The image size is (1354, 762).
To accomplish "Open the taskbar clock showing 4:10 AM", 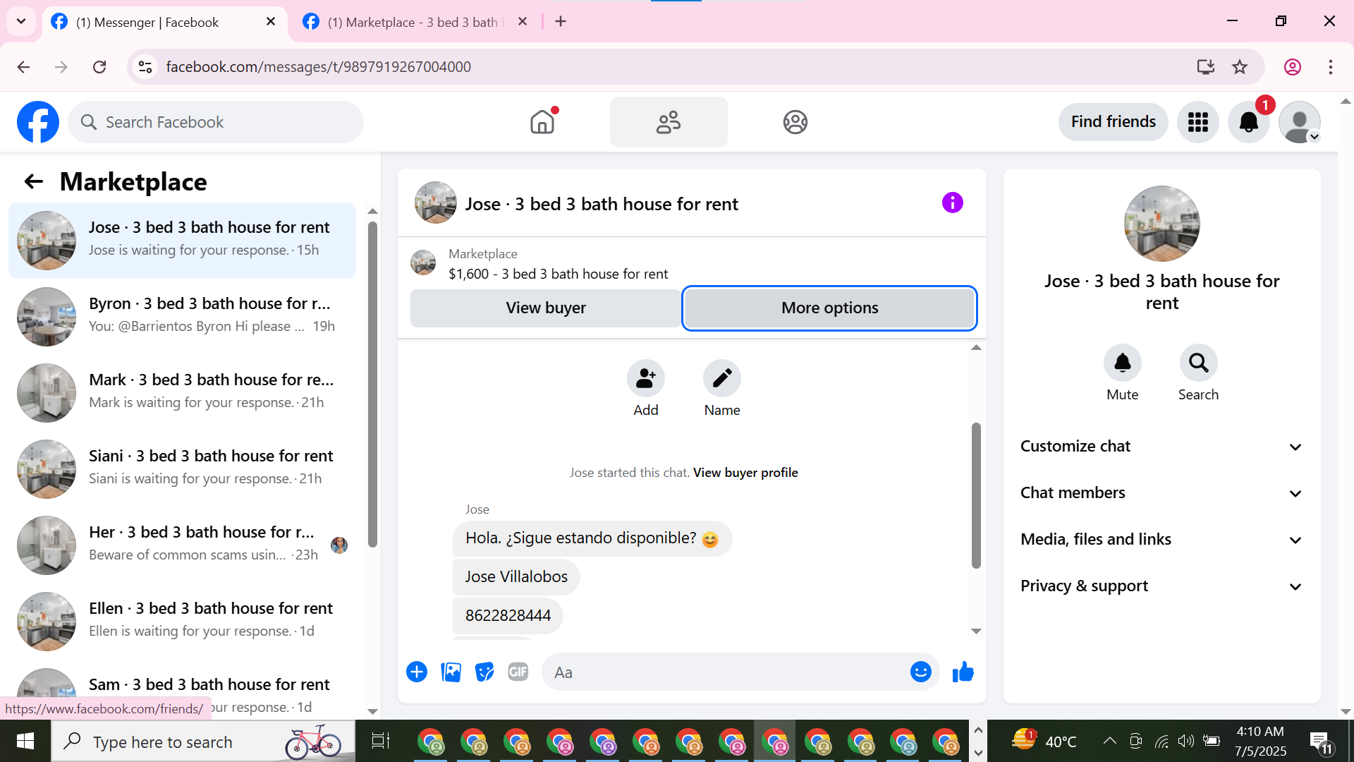I will pos(1260,741).
